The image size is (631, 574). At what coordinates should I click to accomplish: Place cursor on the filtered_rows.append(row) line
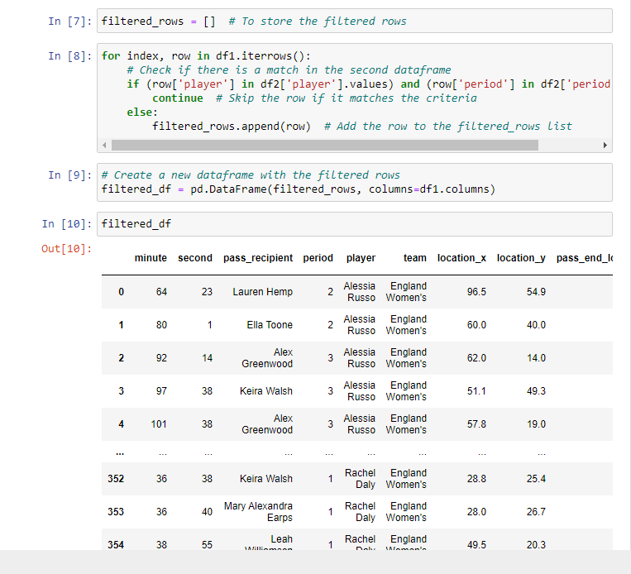click(x=232, y=126)
